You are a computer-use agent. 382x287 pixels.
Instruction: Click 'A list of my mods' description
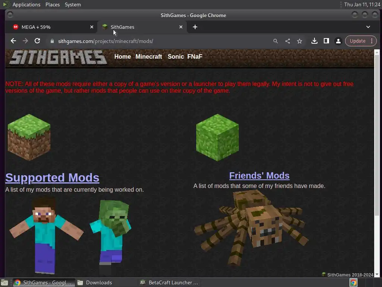pos(74,189)
